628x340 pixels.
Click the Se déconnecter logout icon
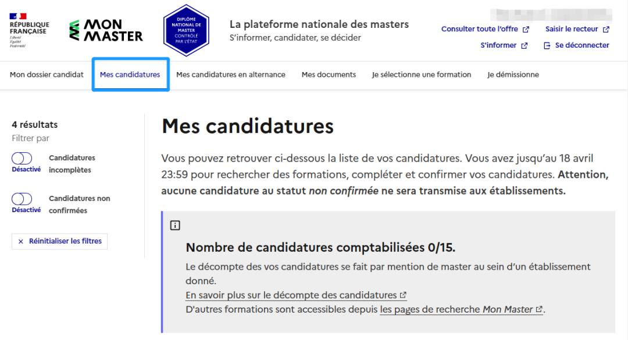point(547,46)
